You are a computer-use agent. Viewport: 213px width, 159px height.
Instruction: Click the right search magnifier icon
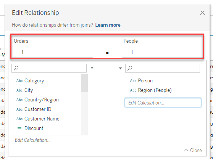coord(130,68)
